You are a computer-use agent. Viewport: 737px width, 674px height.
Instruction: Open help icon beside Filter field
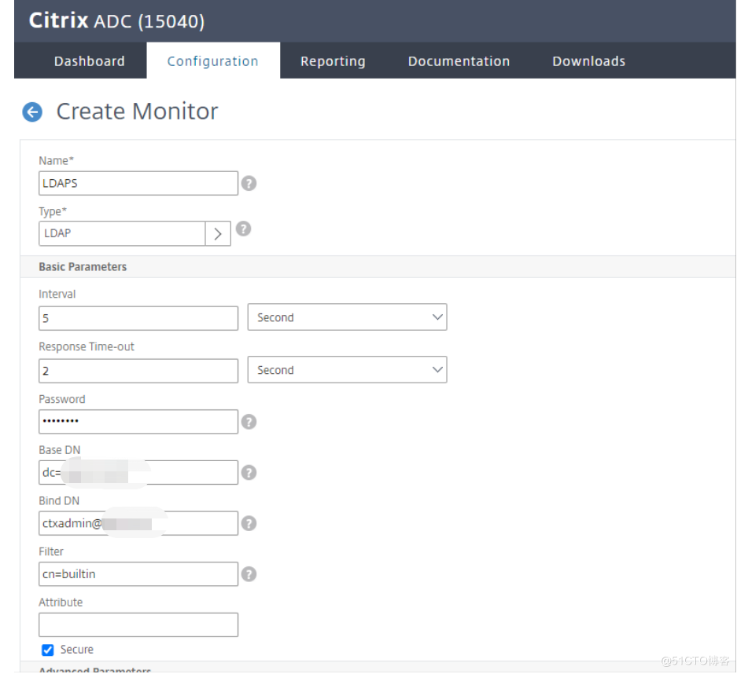249,574
